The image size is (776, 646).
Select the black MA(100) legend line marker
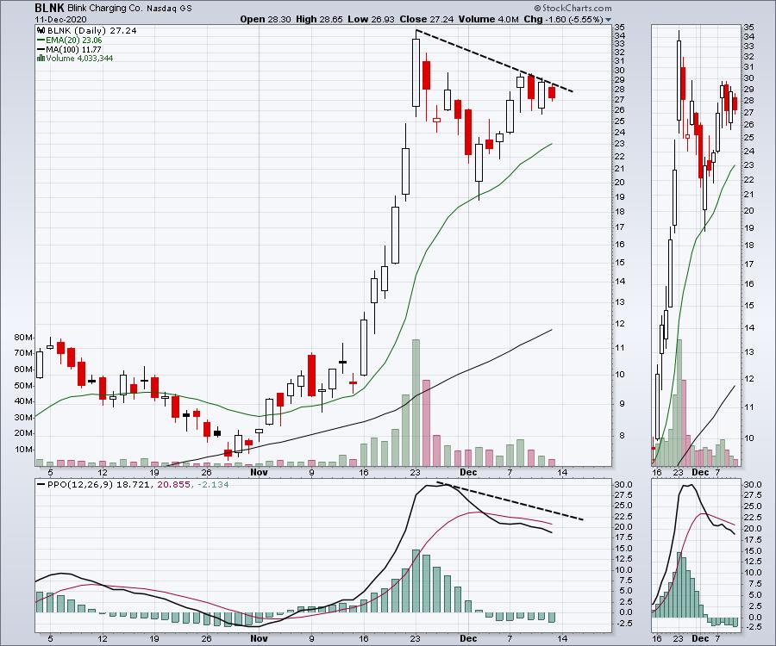pyautogui.click(x=41, y=49)
